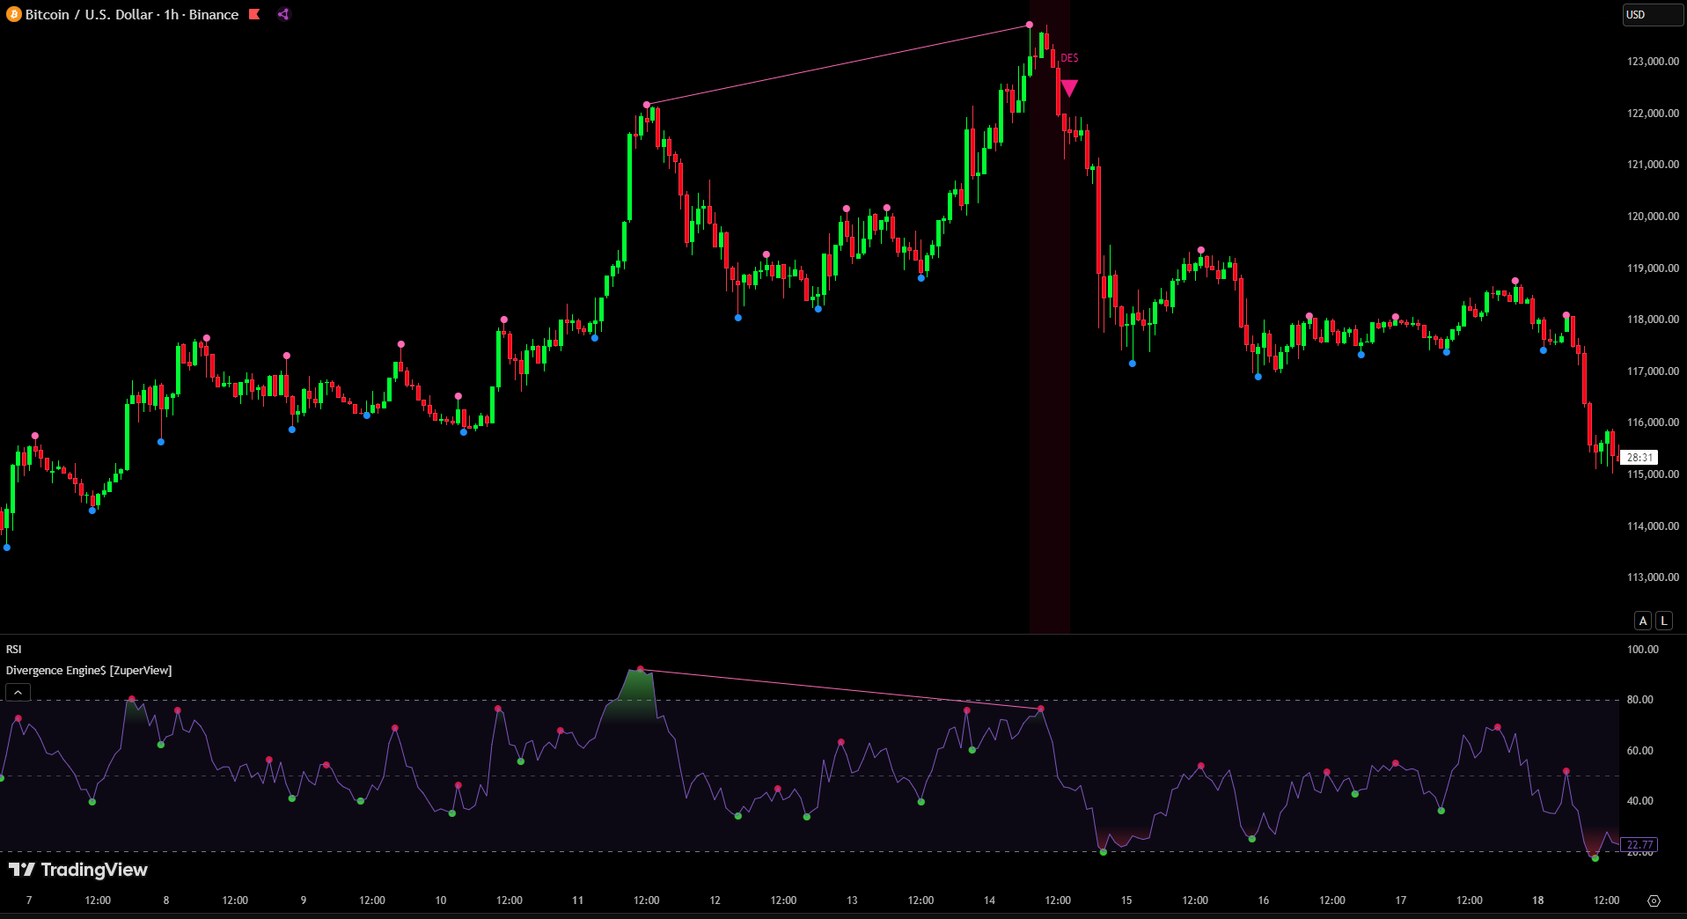The height and width of the screenshot is (919, 1687).
Task: Collapse the indicator legend chevron
Action: click(x=18, y=693)
